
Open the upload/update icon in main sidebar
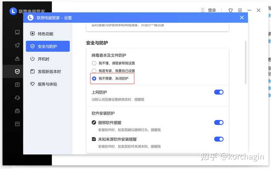17,84
